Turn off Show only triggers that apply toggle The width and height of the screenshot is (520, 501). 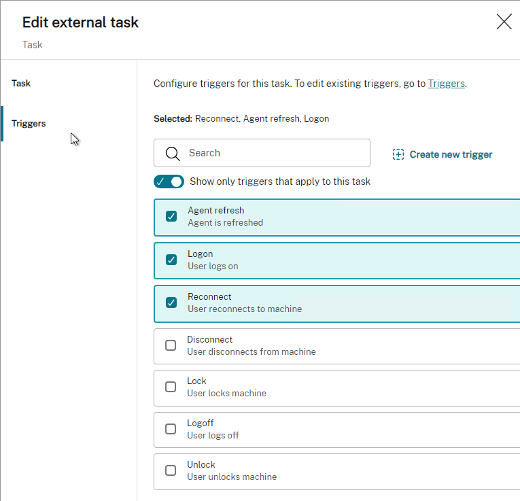point(169,182)
